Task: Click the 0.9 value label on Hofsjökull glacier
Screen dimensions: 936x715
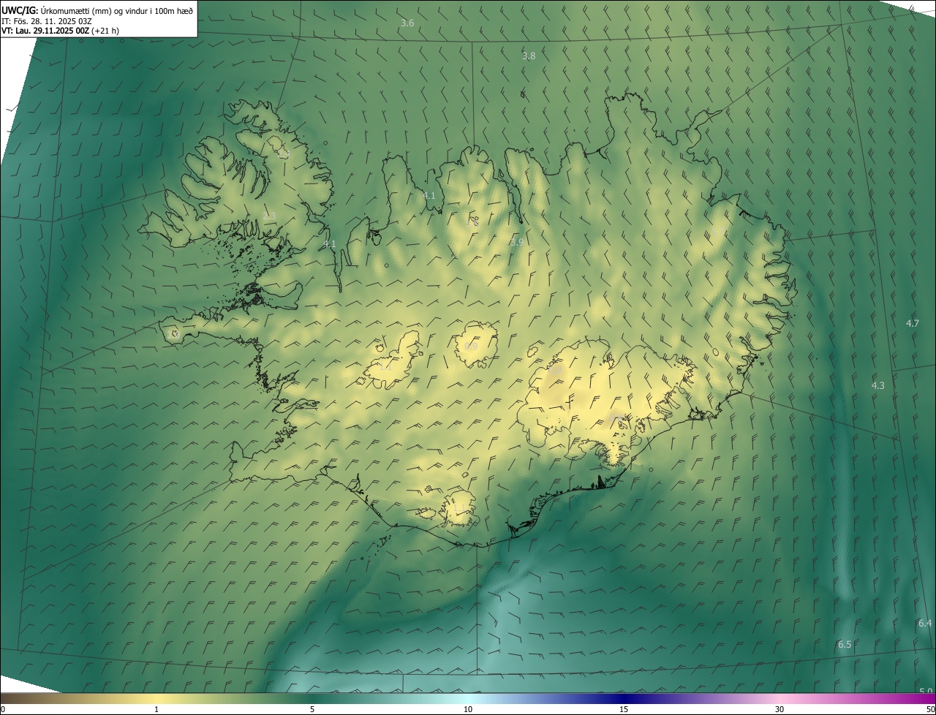Action: click(x=472, y=346)
